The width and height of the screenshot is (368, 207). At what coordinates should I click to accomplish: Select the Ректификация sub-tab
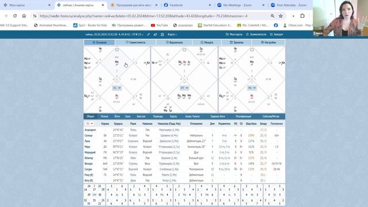243,116
